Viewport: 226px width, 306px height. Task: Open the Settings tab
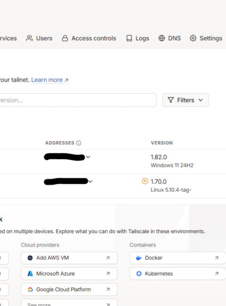pyautogui.click(x=206, y=38)
